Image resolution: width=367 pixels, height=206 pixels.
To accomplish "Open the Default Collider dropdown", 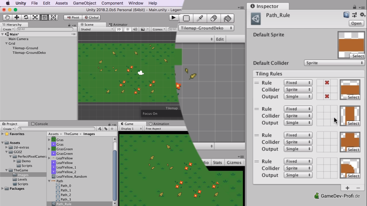I will pyautogui.click(x=334, y=63).
